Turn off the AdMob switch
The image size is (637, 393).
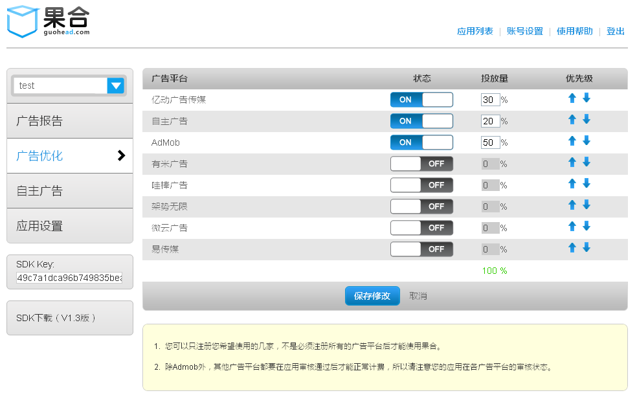[x=421, y=142]
